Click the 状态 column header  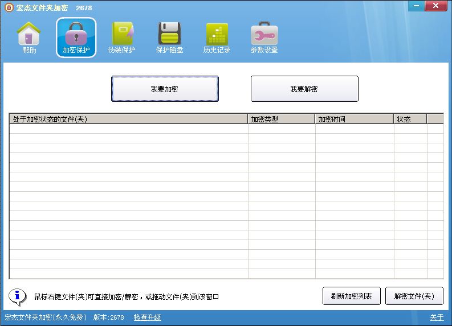point(410,119)
